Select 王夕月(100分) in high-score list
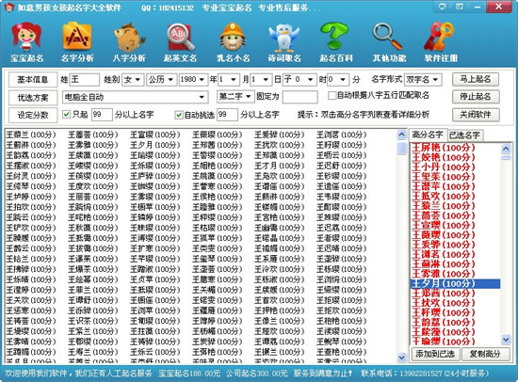518x382 pixels. coord(455,283)
